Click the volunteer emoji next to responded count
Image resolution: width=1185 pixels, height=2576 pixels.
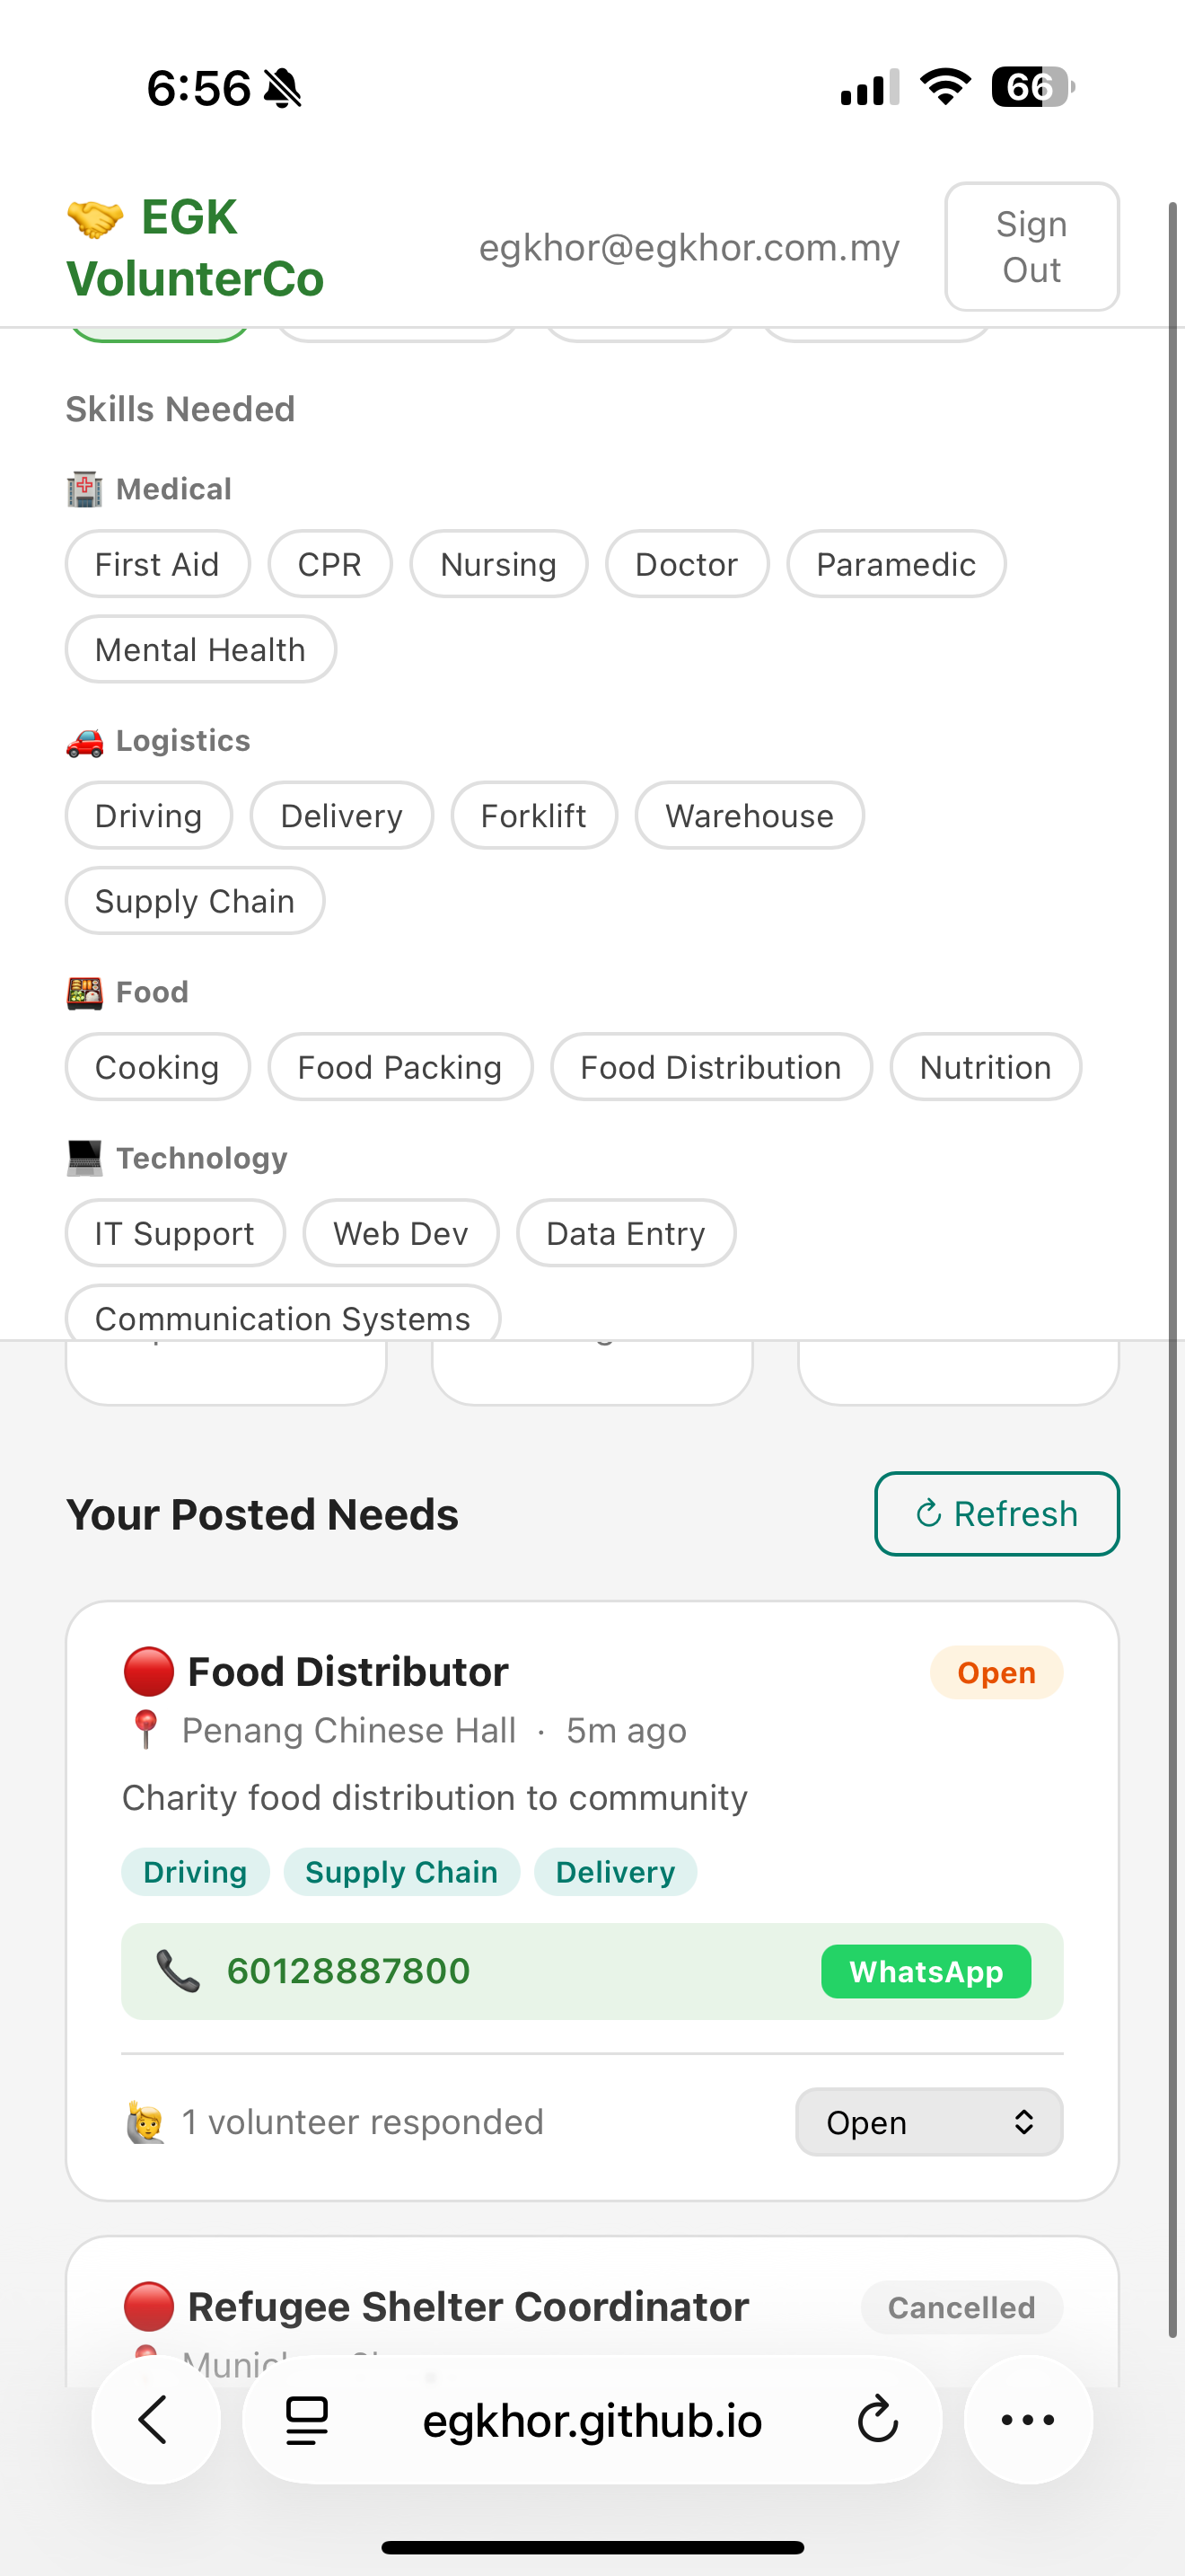pos(145,2122)
